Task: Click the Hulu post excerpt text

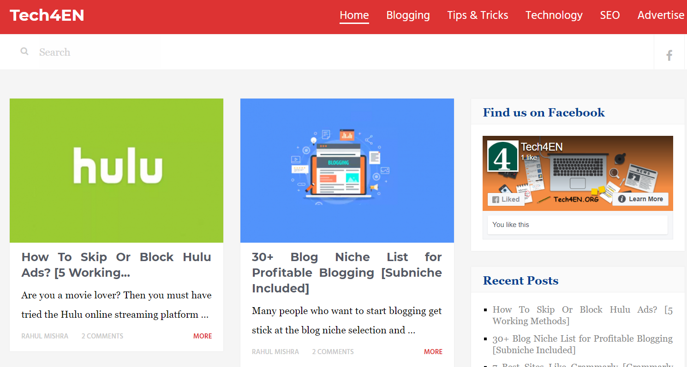Action: click(x=116, y=305)
